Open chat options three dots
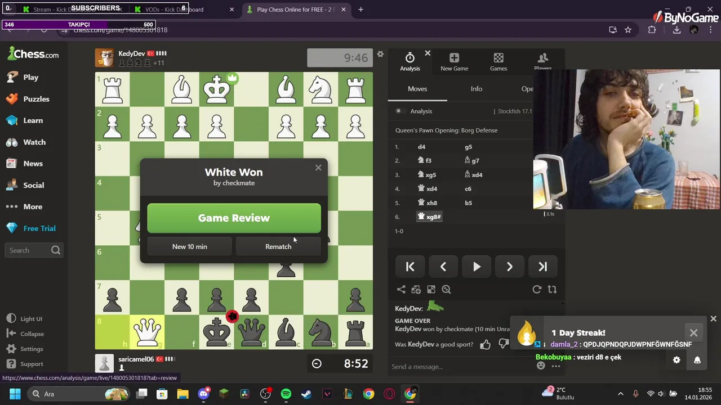The height and width of the screenshot is (405, 721). [556, 366]
